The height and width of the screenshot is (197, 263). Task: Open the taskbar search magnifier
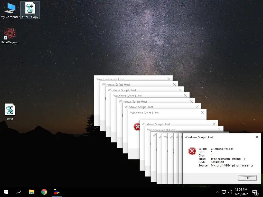[x=18, y=192]
